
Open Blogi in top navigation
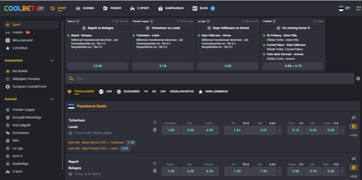pos(204,9)
